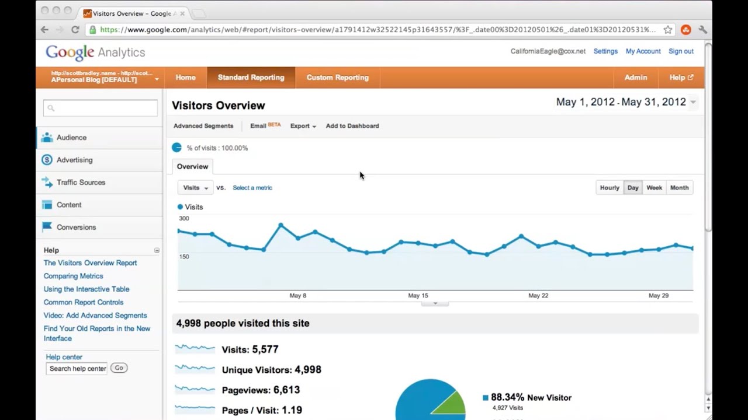Click the Audience sidebar icon

click(x=47, y=138)
